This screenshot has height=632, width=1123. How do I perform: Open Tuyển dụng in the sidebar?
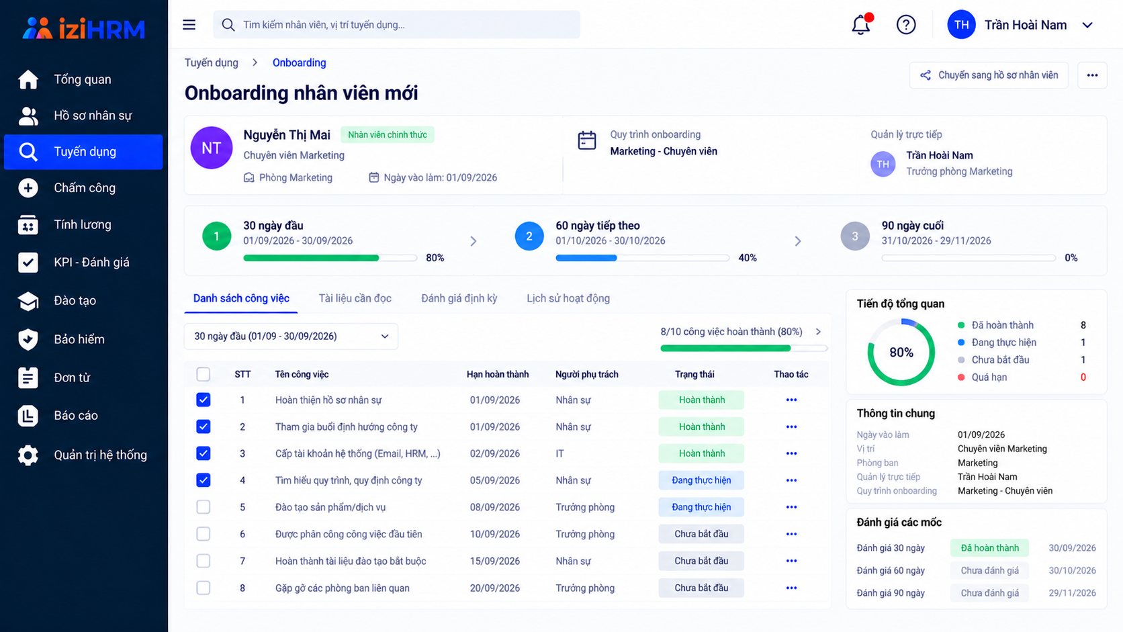point(84,152)
